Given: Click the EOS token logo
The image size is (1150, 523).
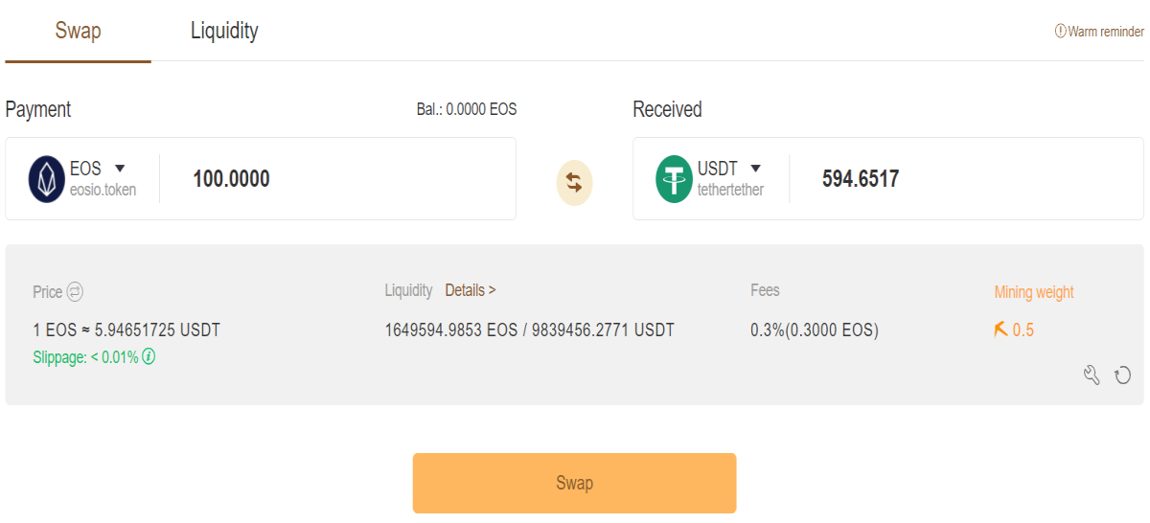Looking at the screenshot, I should click(46, 179).
